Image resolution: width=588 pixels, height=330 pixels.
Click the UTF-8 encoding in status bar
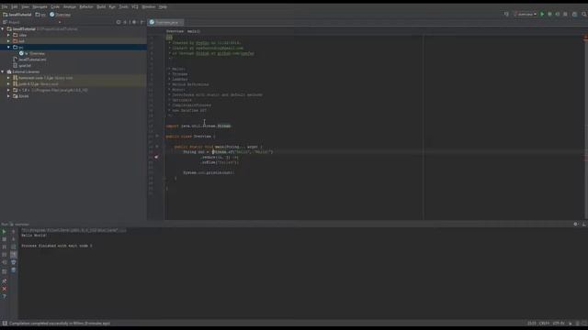point(558,324)
